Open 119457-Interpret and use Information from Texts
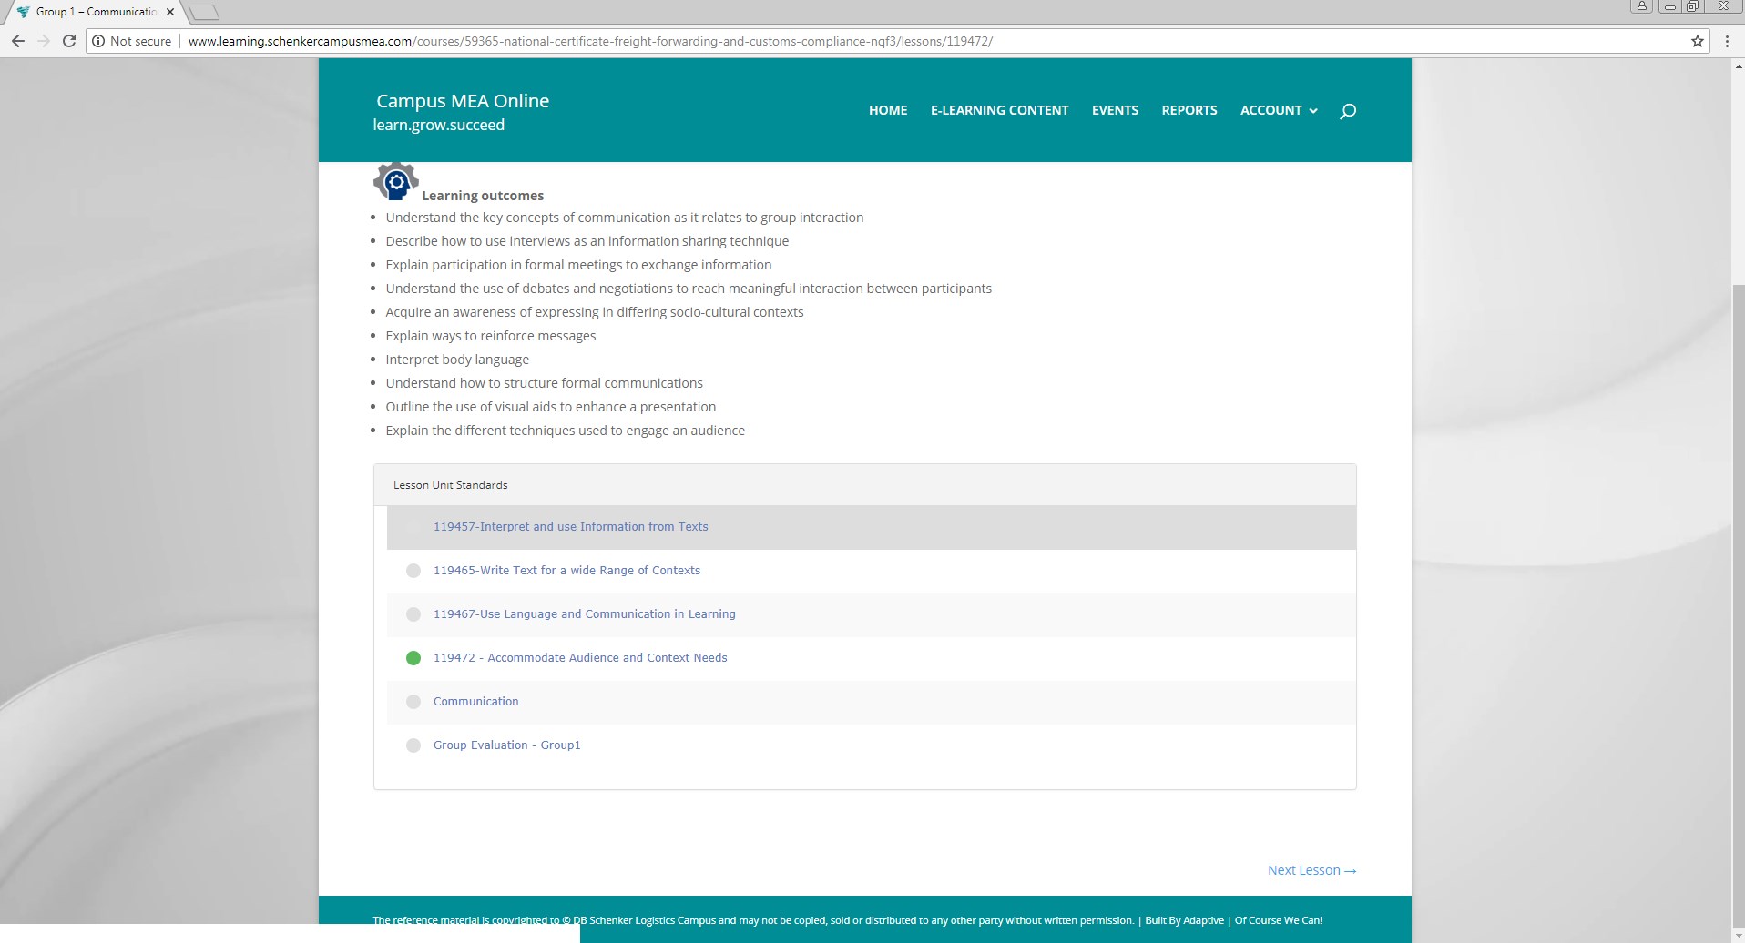The height and width of the screenshot is (943, 1745). click(570, 527)
